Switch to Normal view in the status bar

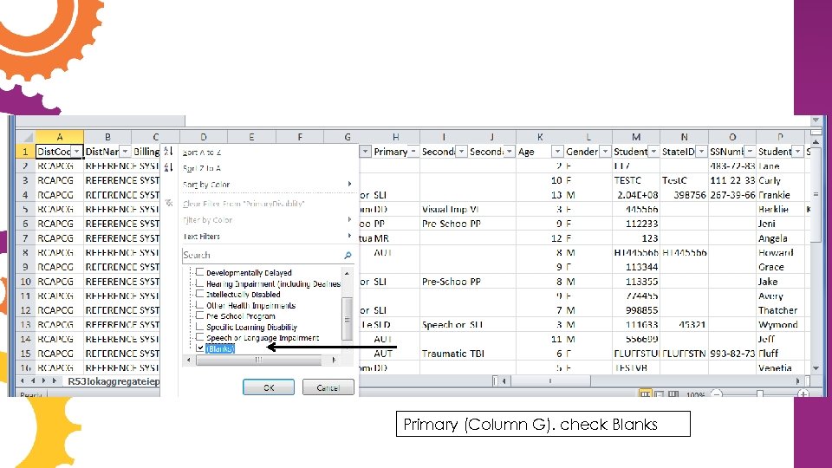[645, 394]
